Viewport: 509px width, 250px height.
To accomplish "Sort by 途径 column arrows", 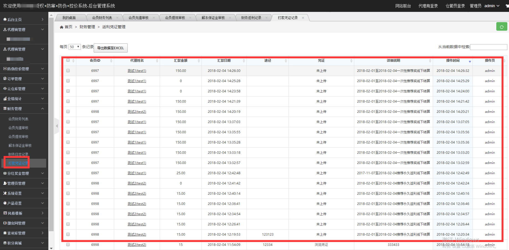I will tap(286, 61).
